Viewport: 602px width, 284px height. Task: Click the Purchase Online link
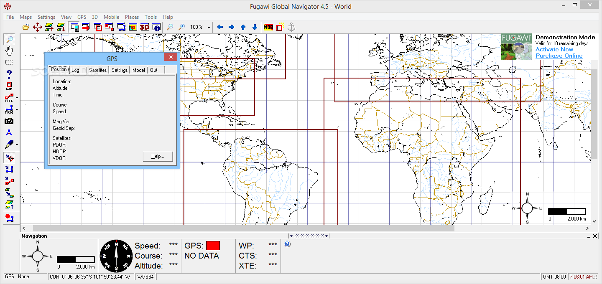click(559, 56)
